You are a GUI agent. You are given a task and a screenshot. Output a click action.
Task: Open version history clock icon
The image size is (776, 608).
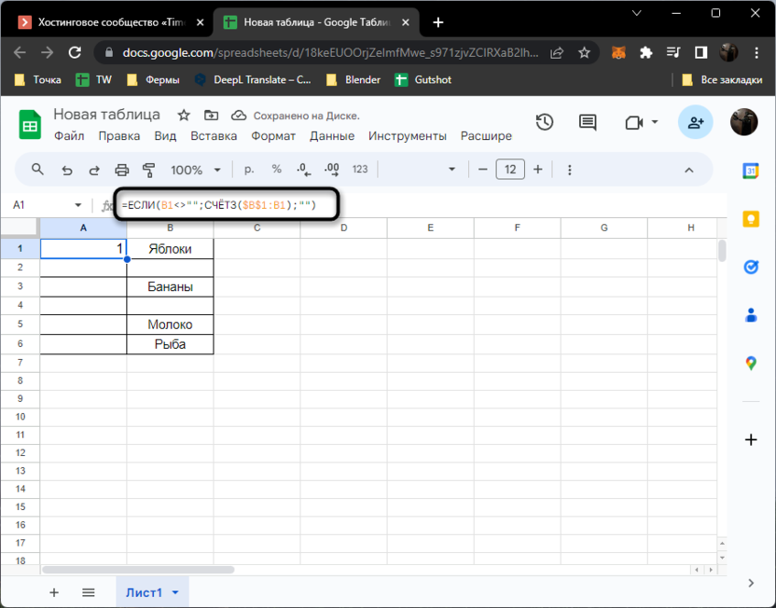[545, 122]
